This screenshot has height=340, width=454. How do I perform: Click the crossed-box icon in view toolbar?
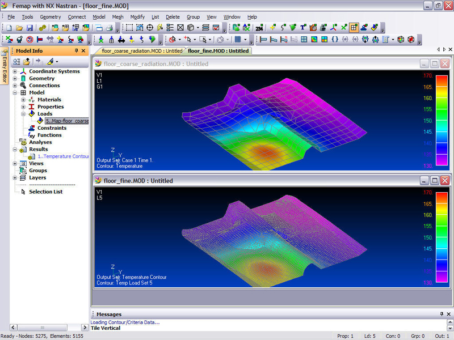tap(180, 27)
